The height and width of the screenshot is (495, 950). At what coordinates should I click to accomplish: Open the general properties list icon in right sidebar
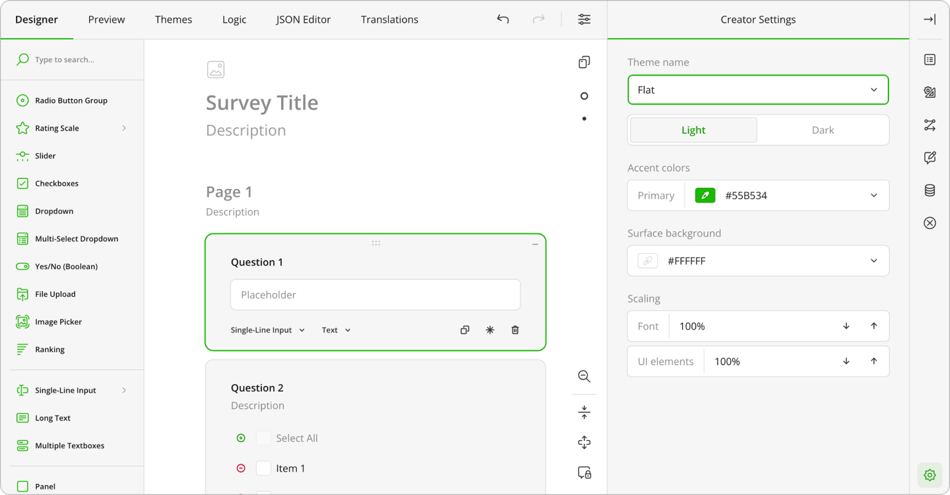(x=930, y=60)
